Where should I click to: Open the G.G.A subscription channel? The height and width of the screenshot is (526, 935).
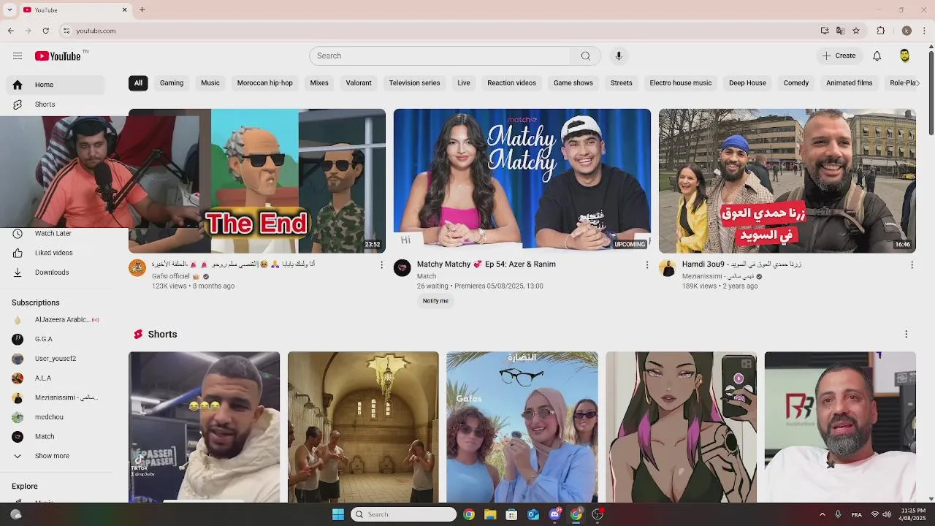pyautogui.click(x=56, y=339)
